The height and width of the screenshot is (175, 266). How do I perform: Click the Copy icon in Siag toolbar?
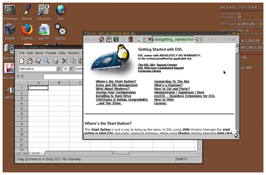click(x=73, y=61)
